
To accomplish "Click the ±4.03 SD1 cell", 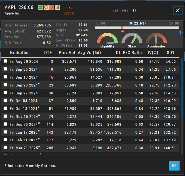I will coord(171,62).
